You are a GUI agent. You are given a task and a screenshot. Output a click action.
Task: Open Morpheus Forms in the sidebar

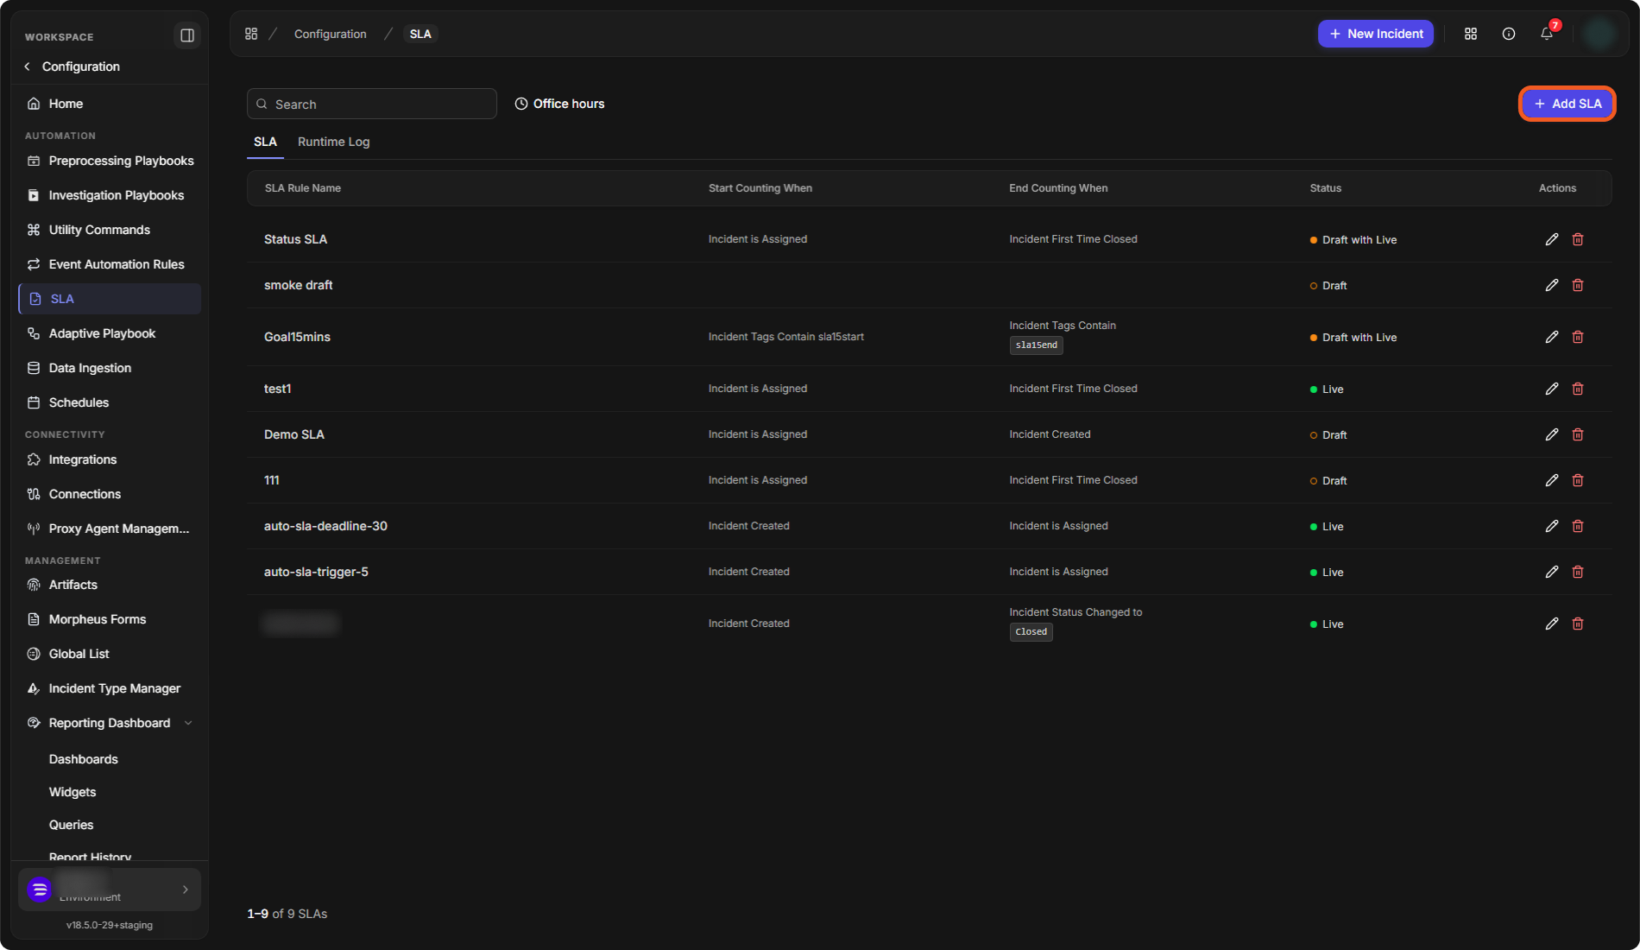coord(110,619)
